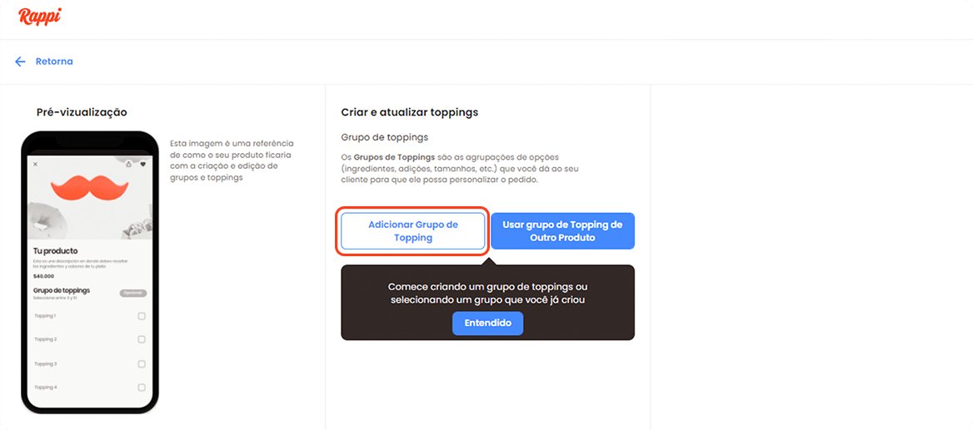The height and width of the screenshot is (430, 973).
Task: Check the Topping 4 checkbox
Action: 142,388
